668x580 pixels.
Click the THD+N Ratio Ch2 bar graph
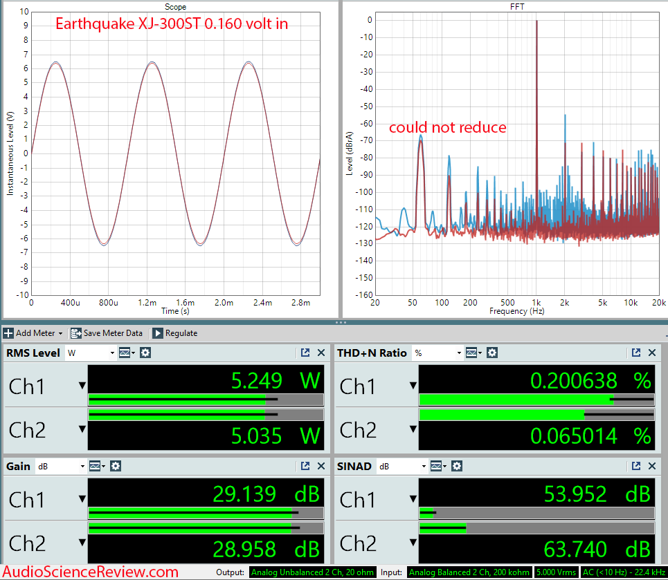coord(536,415)
